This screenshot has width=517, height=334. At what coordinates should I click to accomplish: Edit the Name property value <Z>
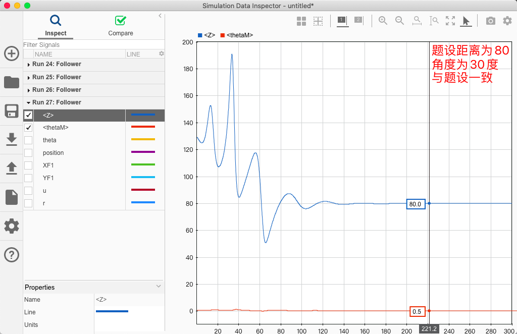129,299
